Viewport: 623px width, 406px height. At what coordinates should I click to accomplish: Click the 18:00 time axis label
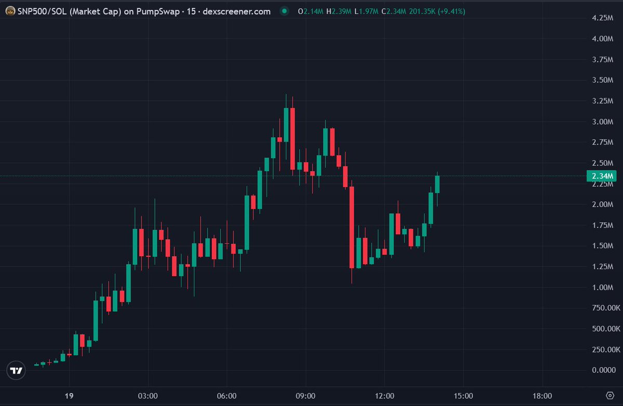[542, 396]
